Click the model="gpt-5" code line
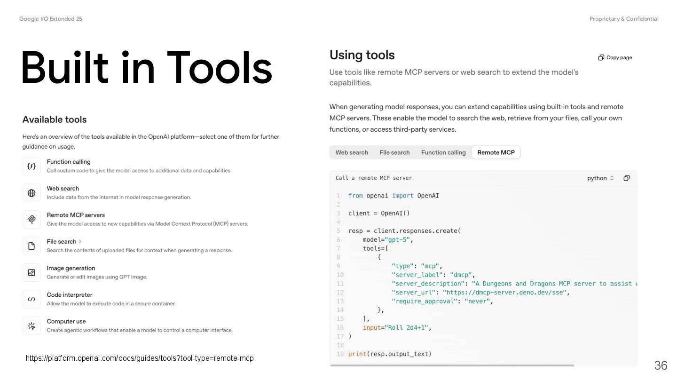Screen dimensions: 677x381 (388, 239)
